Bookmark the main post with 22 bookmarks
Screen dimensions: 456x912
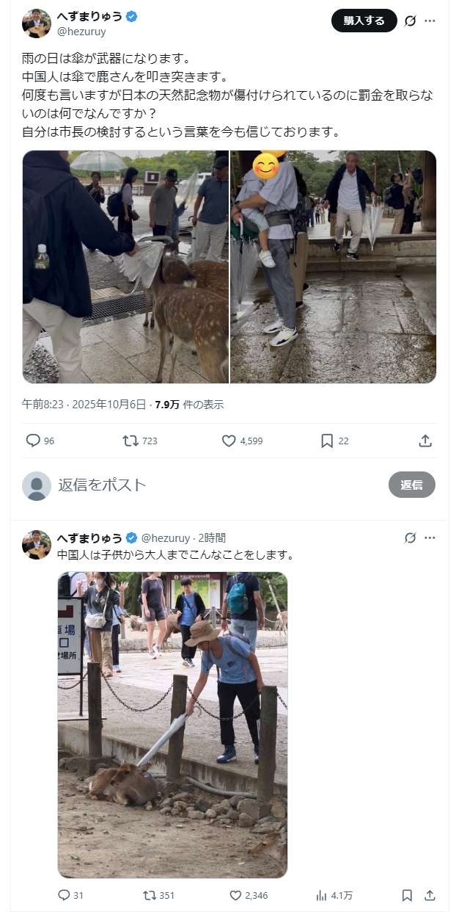pos(327,441)
